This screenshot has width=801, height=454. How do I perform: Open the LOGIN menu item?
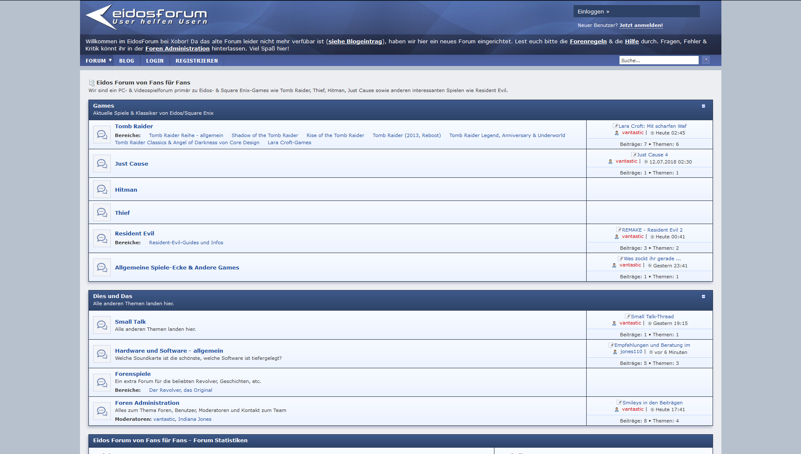pos(155,61)
